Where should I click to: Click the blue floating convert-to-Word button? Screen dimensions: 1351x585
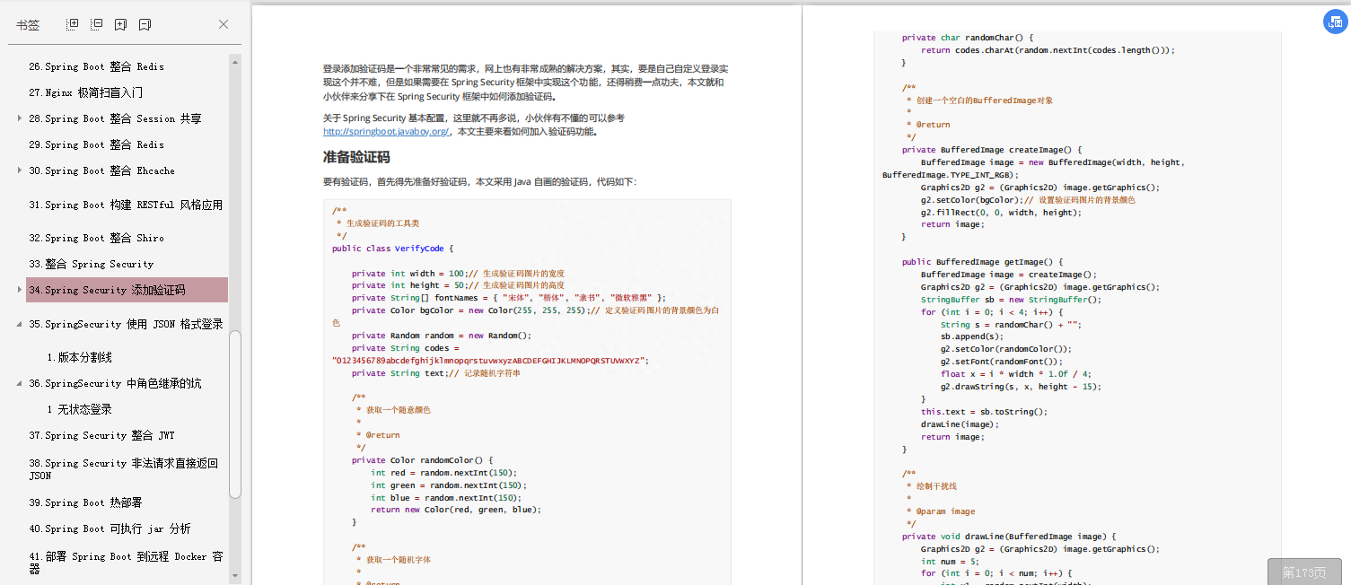(x=1335, y=22)
